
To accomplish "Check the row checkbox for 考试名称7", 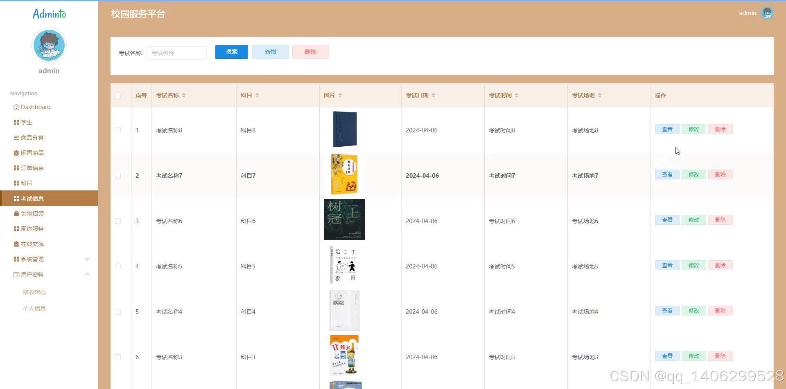I will [118, 176].
